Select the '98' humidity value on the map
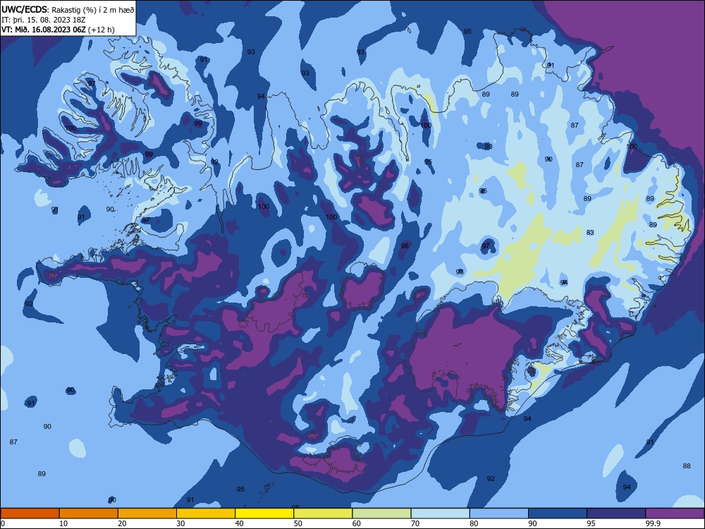Image resolution: width=705 pixels, height=529 pixels. click(460, 272)
